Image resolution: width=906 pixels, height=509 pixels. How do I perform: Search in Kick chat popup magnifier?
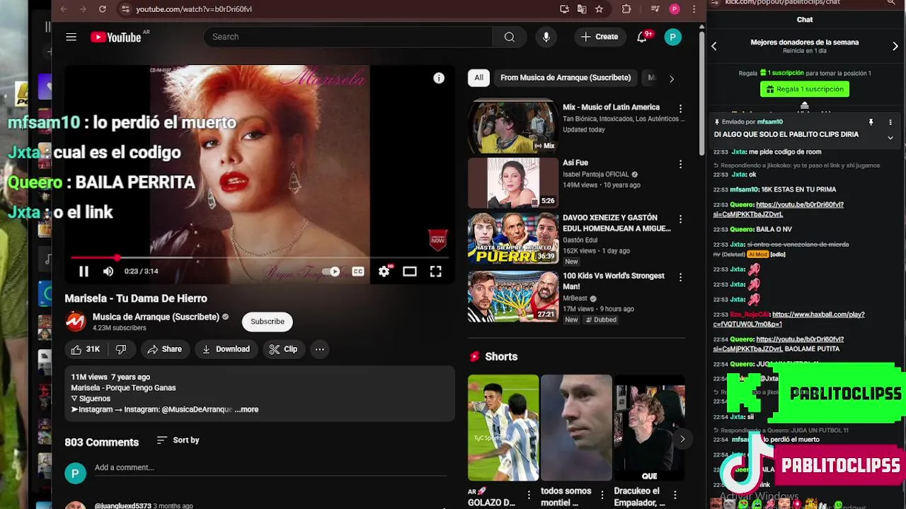891,3
